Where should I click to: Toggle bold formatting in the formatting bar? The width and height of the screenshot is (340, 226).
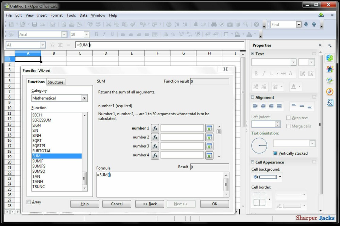96,34
